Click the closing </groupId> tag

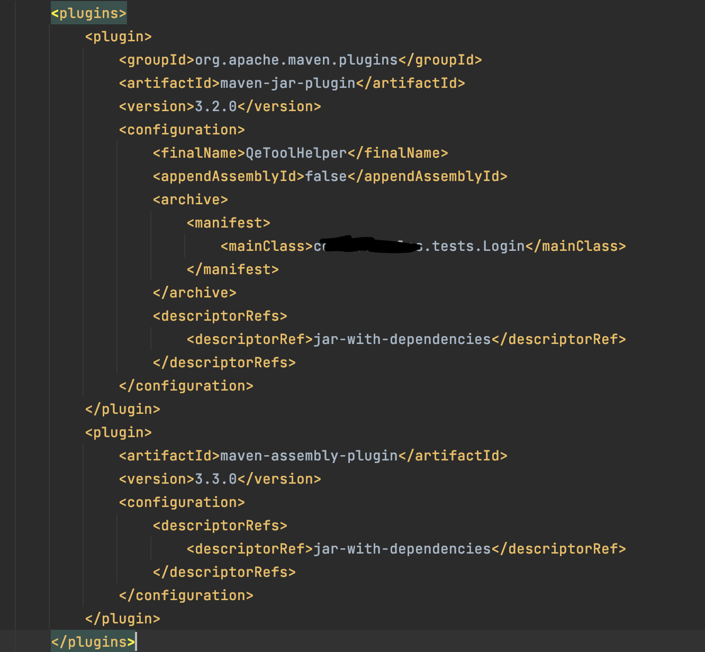(x=440, y=60)
